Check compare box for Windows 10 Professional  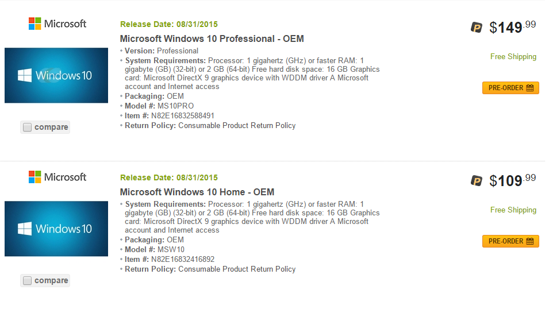point(28,127)
